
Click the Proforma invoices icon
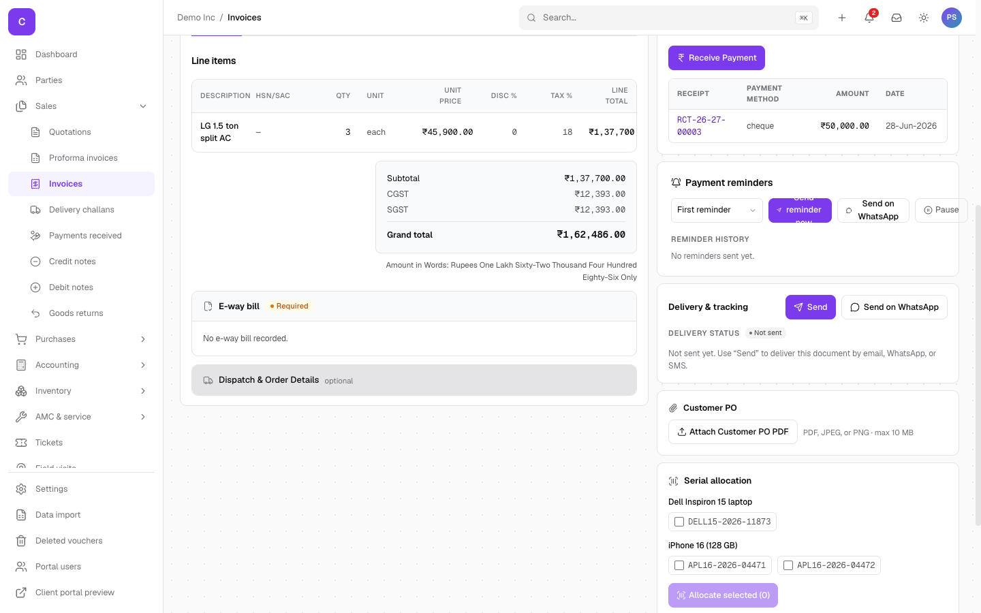[x=35, y=158]
